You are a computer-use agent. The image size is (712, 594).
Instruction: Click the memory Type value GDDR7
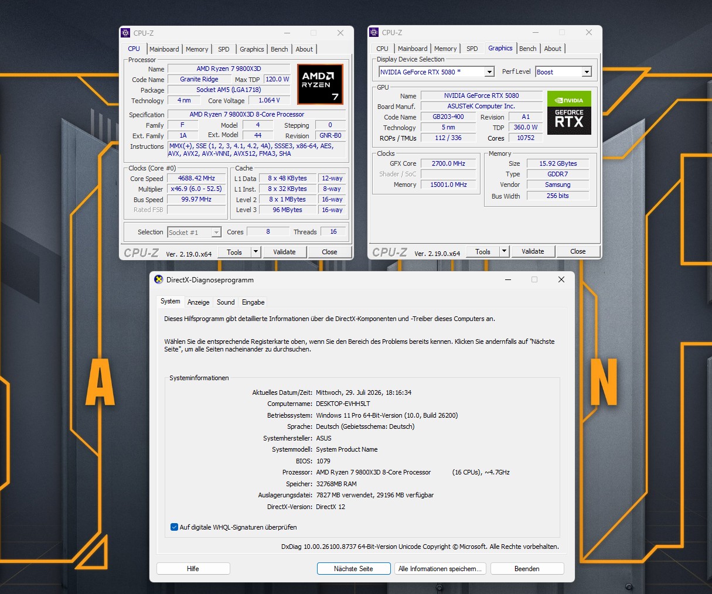(558, 174)
